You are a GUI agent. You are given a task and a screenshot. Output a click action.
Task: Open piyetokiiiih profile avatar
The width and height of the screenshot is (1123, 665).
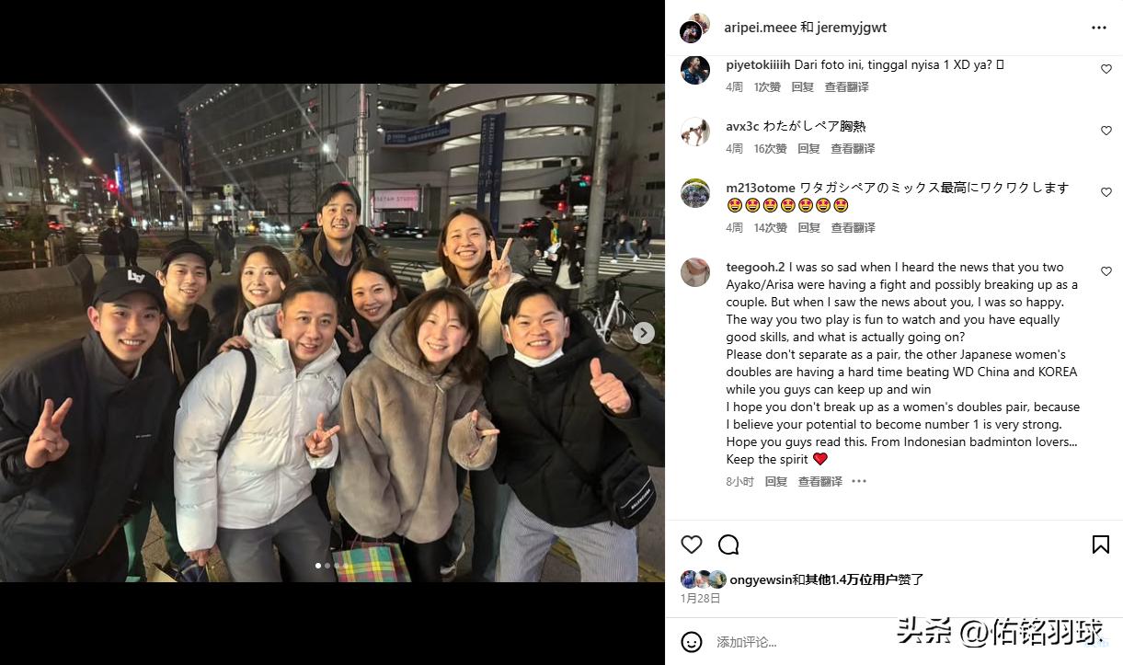click(694, 70)
